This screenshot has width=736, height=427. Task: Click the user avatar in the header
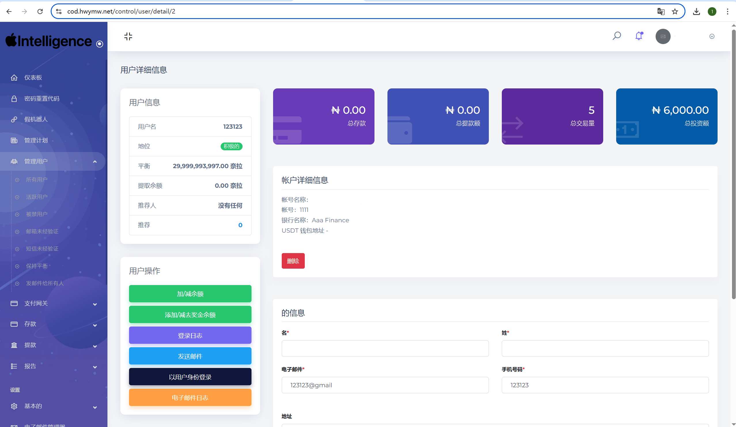point(663,36)
